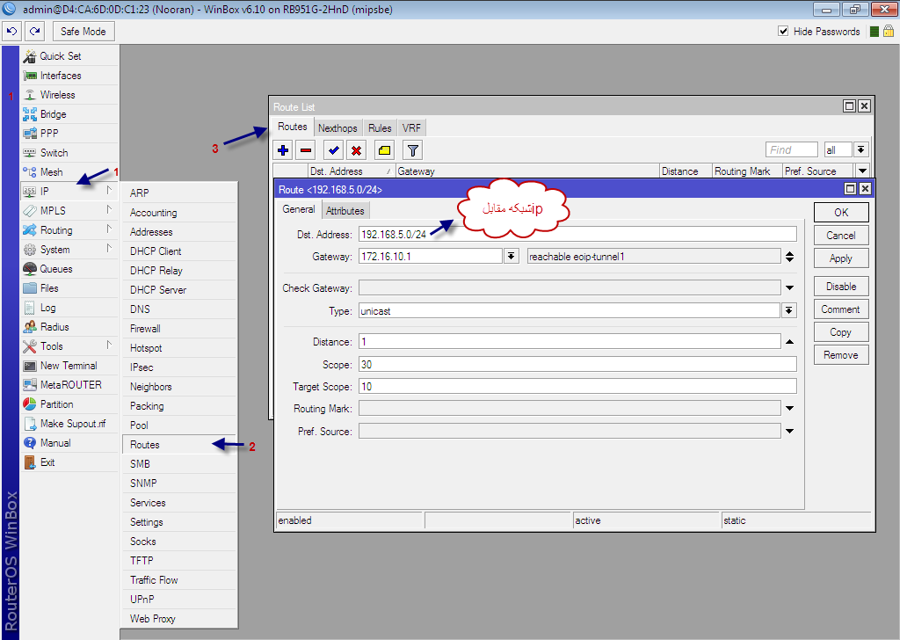This screenshot has height=640, width=900.
Task: Select the Wireless antenna icon
Action: coord(30,95)
